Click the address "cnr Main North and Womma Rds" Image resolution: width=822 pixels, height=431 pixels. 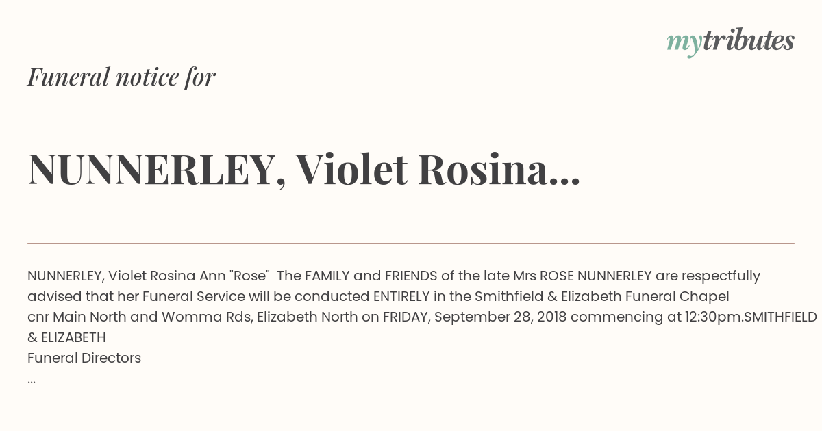point(139,317)
